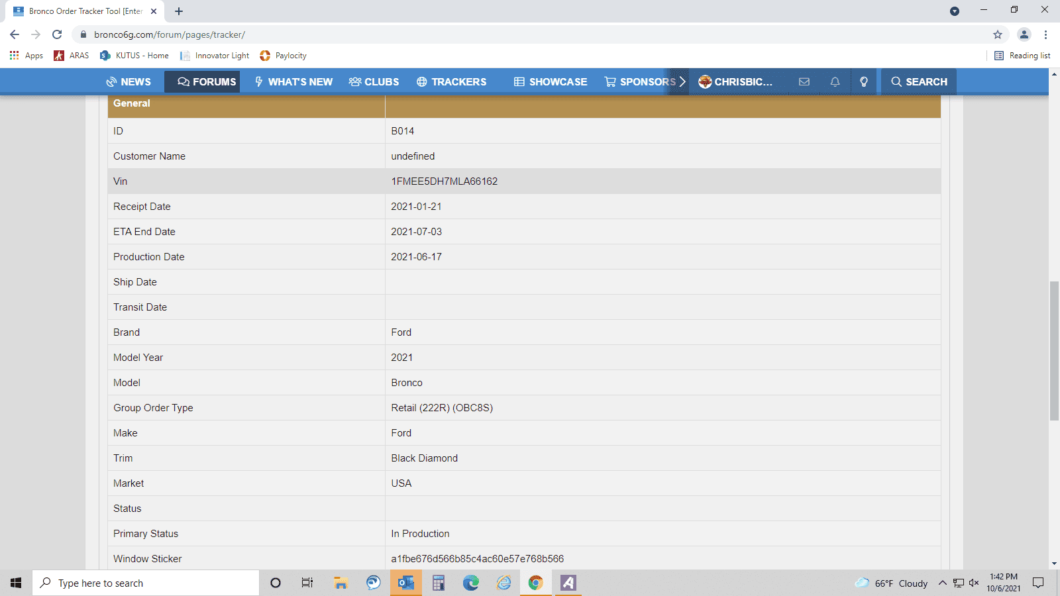This screenshot has height=596, width=1060.
Task: Open the SHOWCASE link
Action: click(551, 81)
